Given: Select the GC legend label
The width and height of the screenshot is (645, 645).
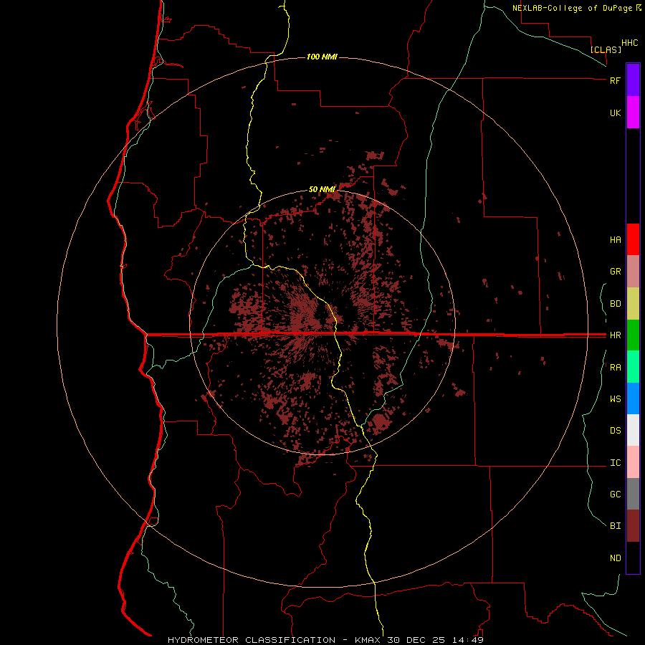Looking at the screenshot, I should click(615, 494).
